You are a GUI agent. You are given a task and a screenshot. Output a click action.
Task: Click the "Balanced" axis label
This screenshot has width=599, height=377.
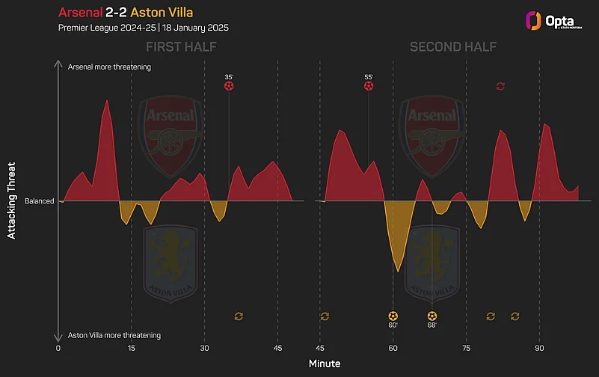pos(39,201)
